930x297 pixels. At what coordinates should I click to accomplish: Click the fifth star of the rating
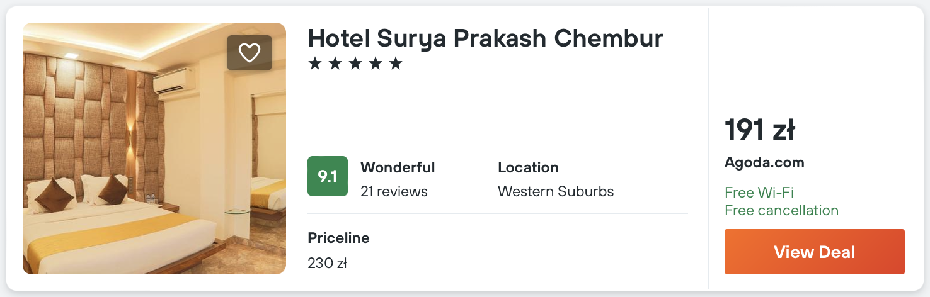pos(395,64)
